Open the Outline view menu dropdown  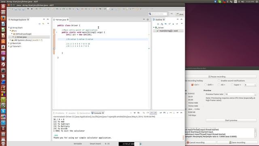182,24
